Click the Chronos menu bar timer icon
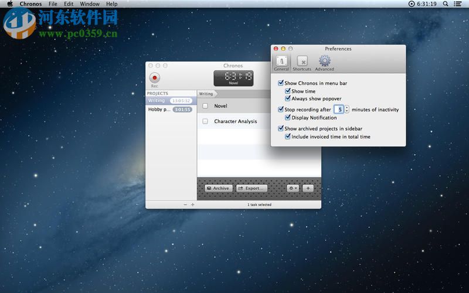 tap(412, 4)
